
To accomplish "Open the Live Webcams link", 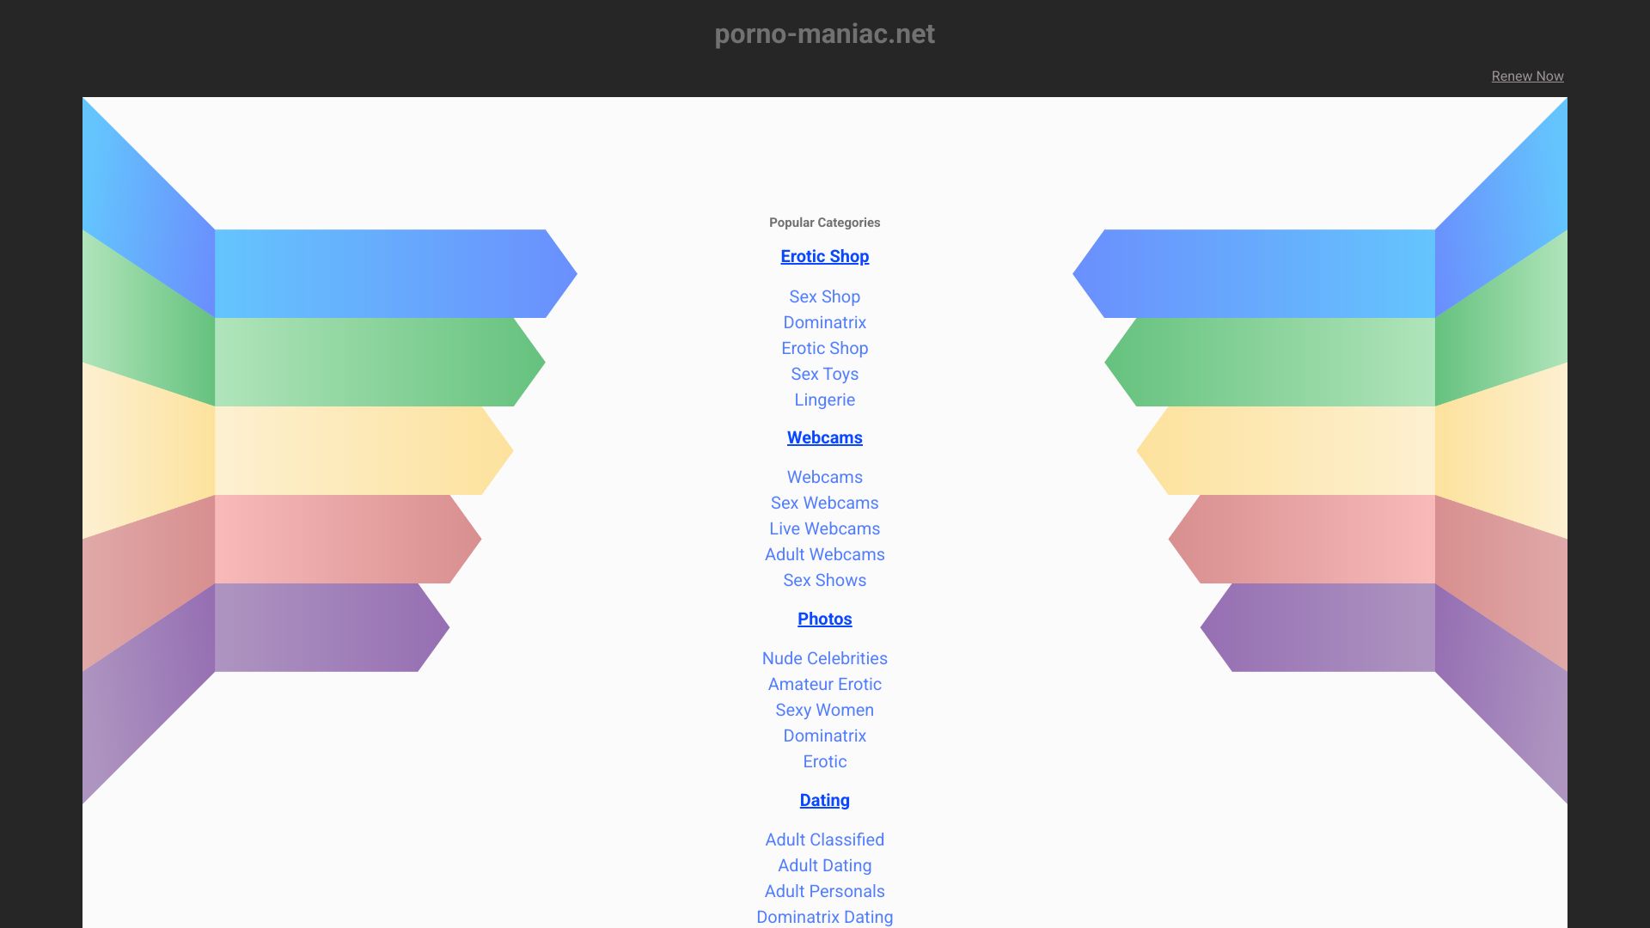I will 824,528.
